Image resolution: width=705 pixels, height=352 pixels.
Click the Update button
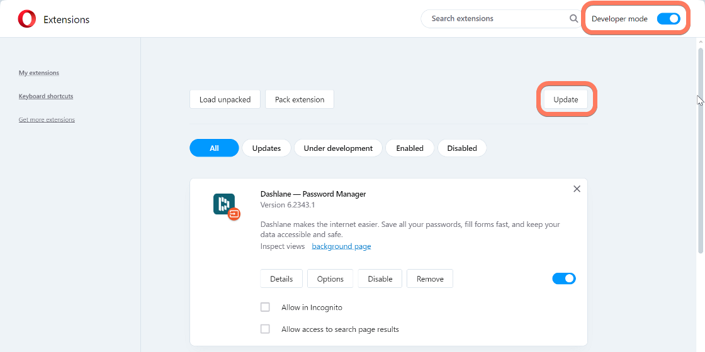[x=566, y=99]
